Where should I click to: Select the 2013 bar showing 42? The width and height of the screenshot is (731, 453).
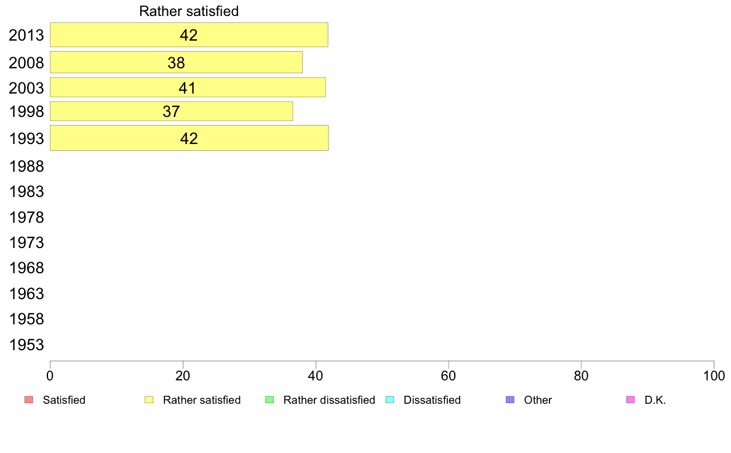point(189,34)
